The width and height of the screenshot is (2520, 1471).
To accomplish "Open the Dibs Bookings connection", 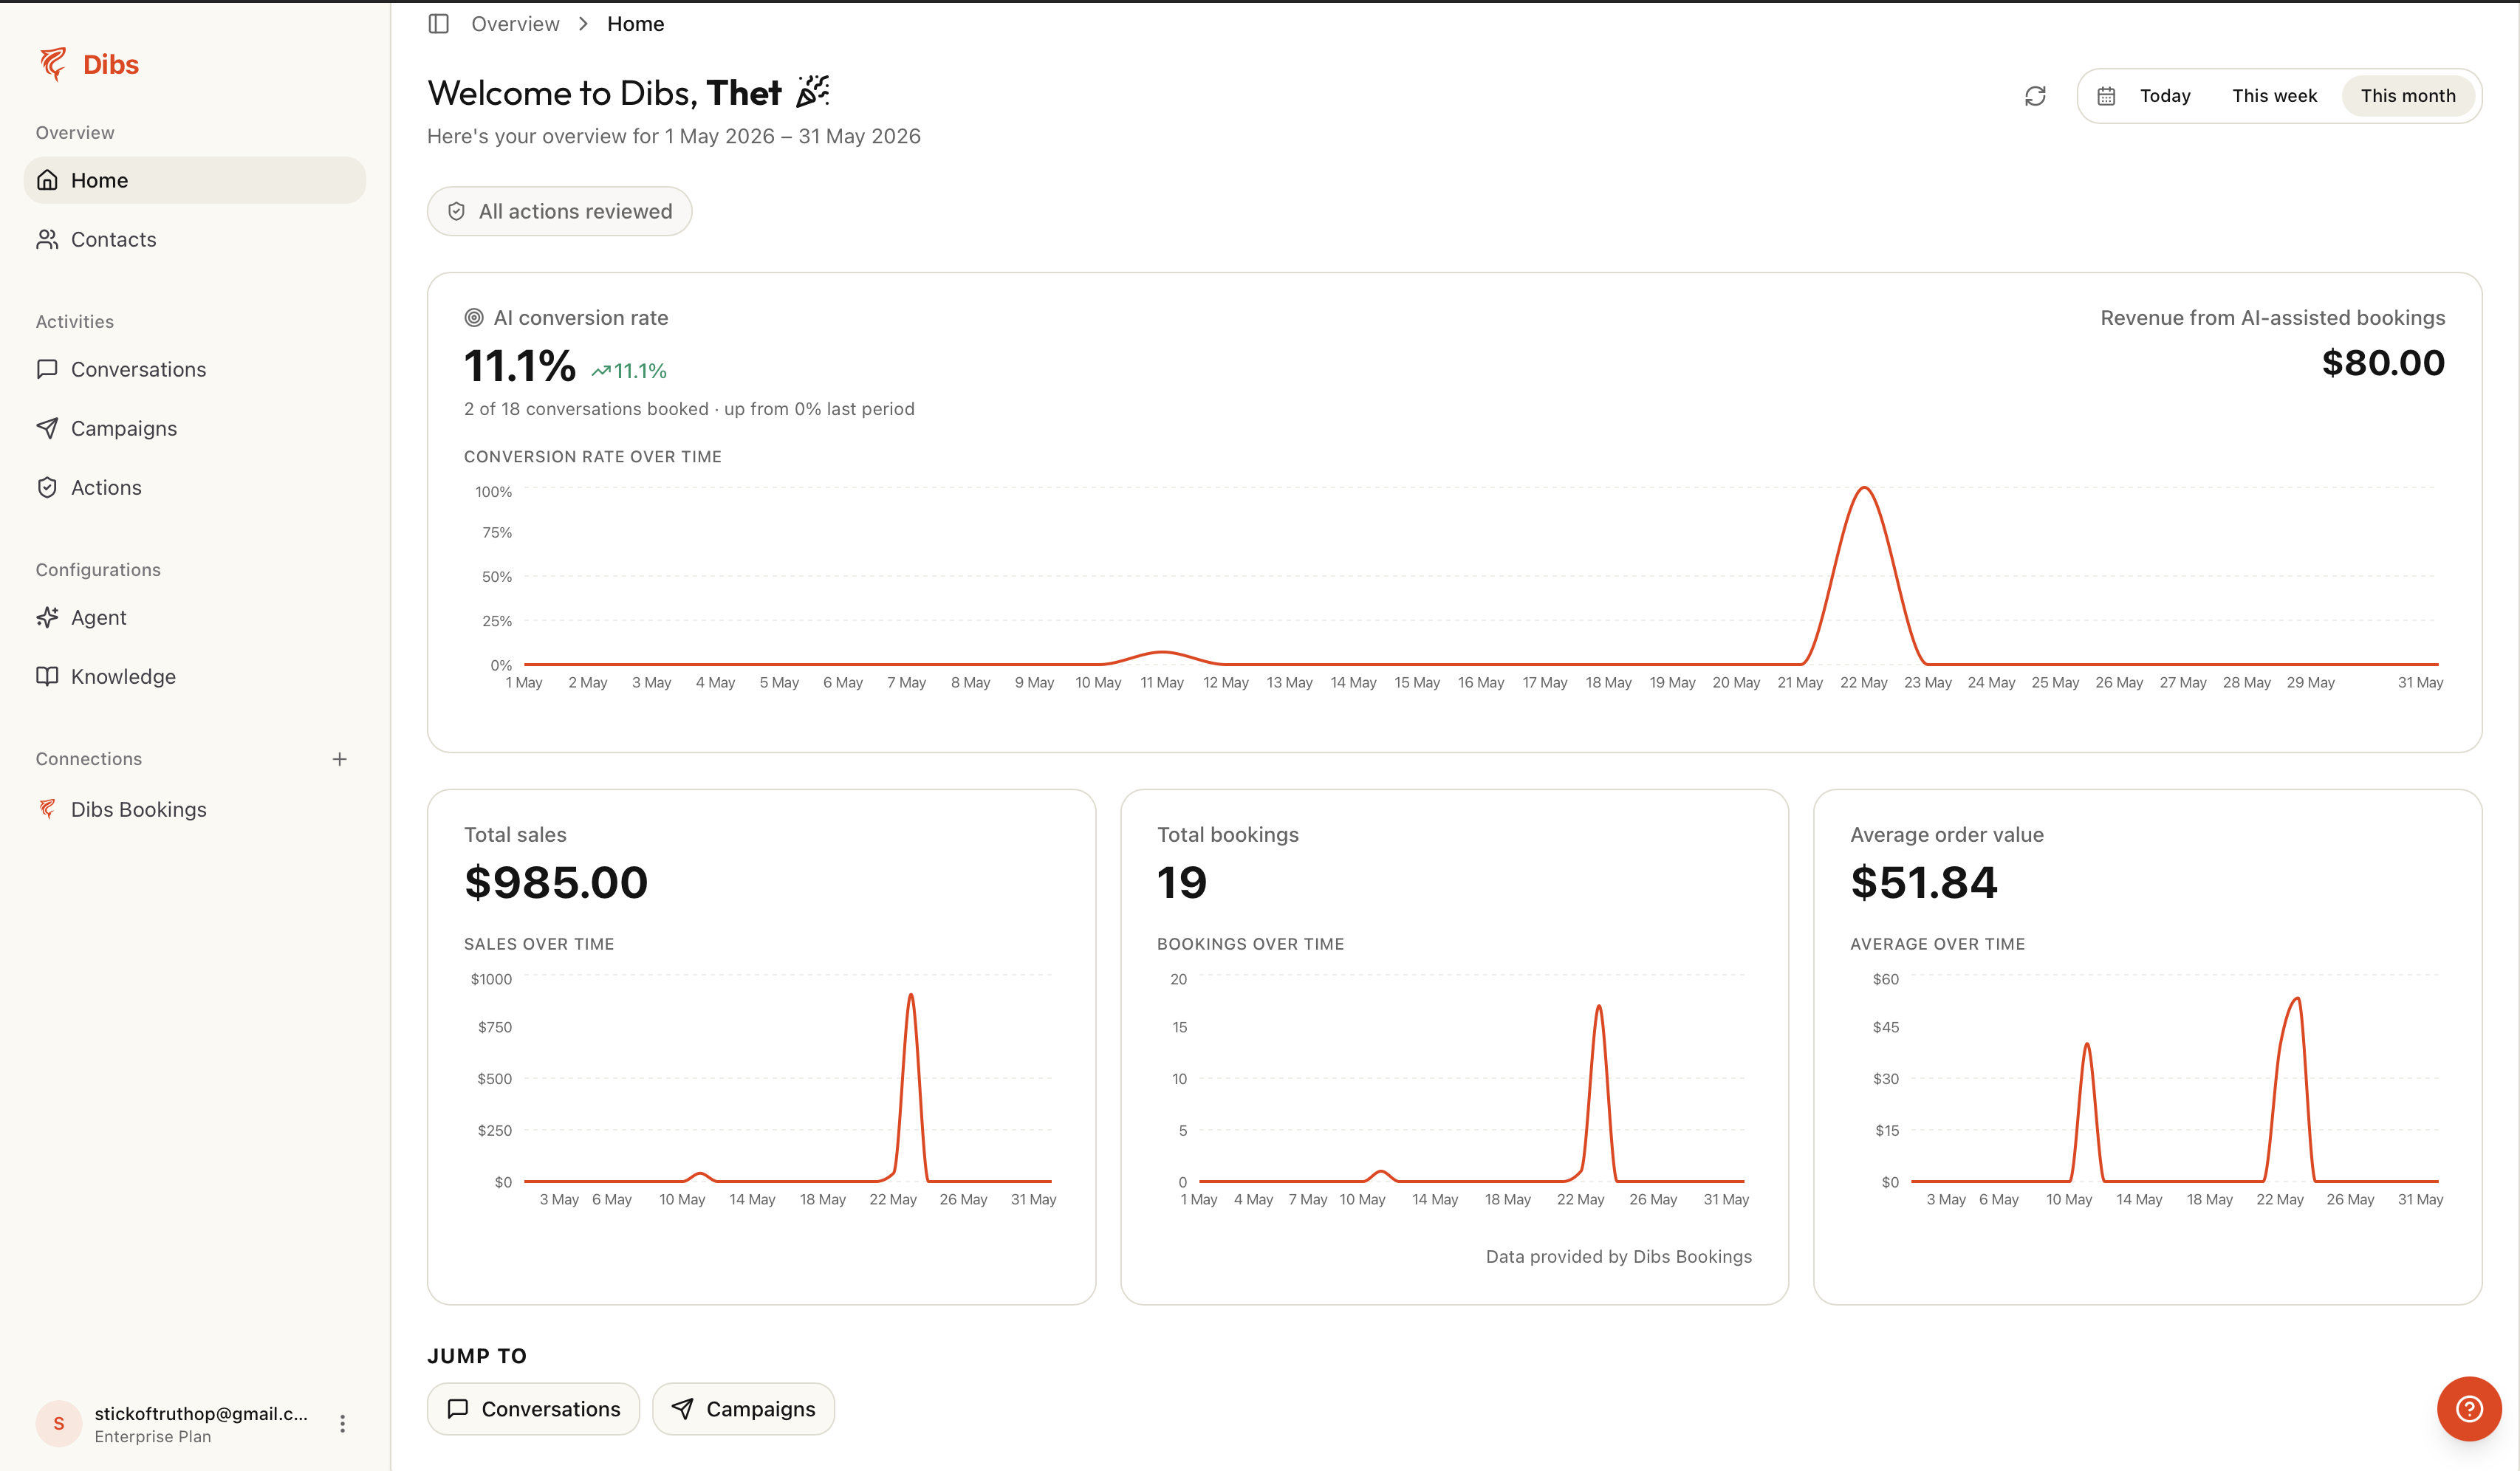I will [x=195, y=809].
